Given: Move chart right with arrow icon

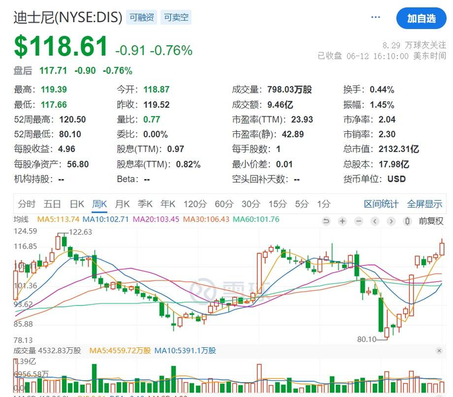Looking at the screenshot, I should pos(391,221).
